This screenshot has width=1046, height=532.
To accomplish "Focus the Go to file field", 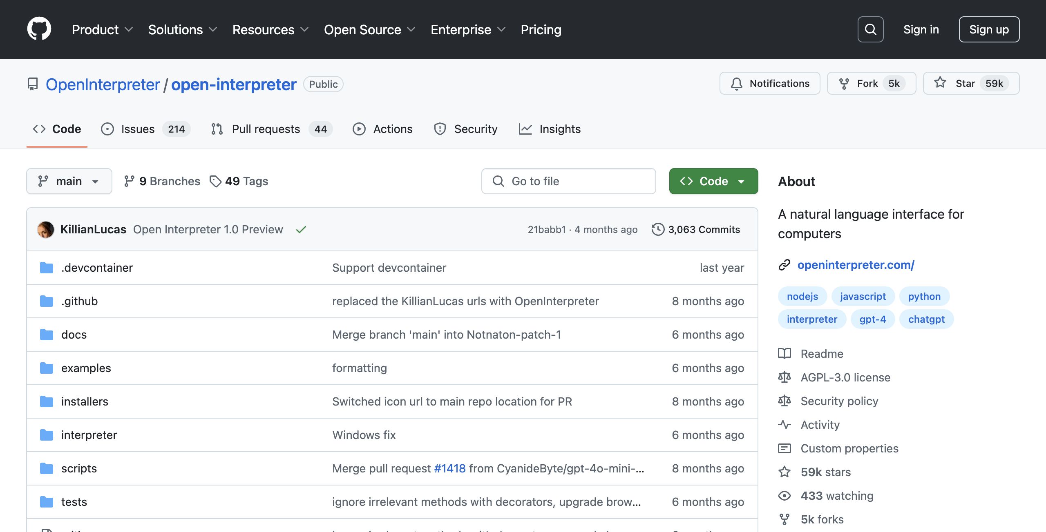I will 568,181.
